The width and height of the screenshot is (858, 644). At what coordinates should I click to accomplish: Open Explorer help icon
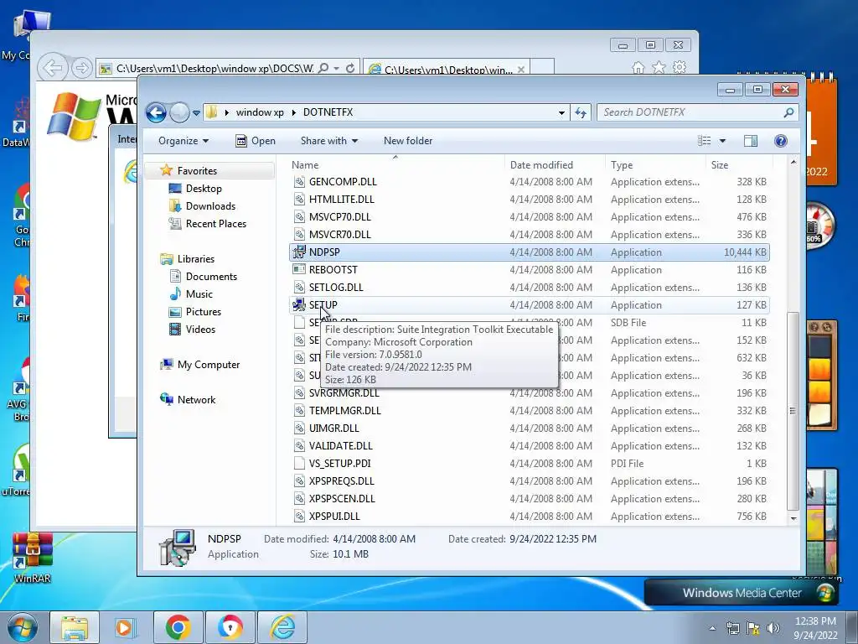(x=781, y=141)
